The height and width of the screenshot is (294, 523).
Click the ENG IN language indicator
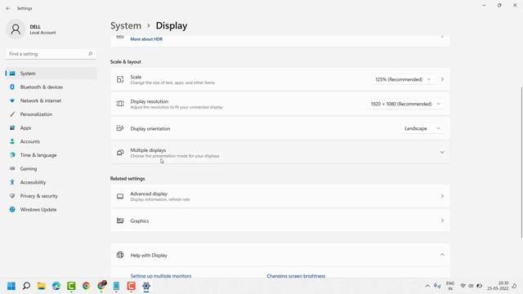pyautogui.click(x=450, y=286)
